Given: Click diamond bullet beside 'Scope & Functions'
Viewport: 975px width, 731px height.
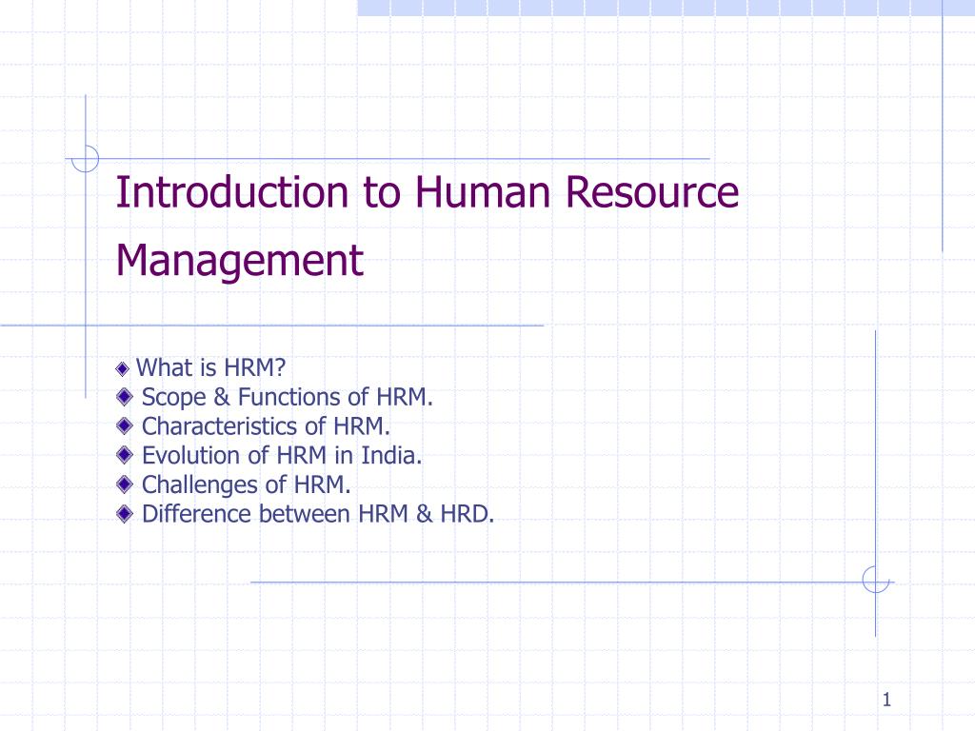Looking at the screenshot, I should [x=125, y=397].
